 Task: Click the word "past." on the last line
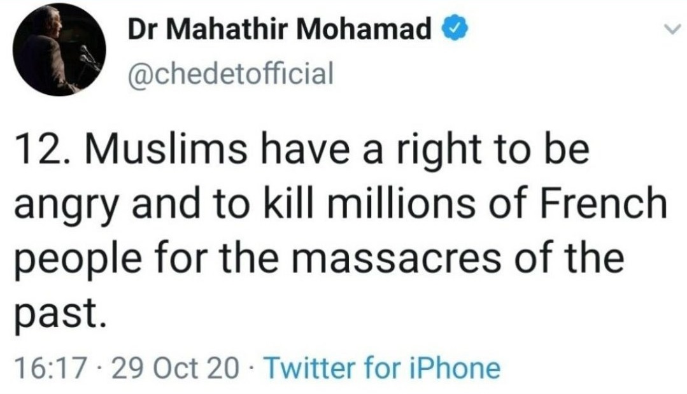pos(58,315)
